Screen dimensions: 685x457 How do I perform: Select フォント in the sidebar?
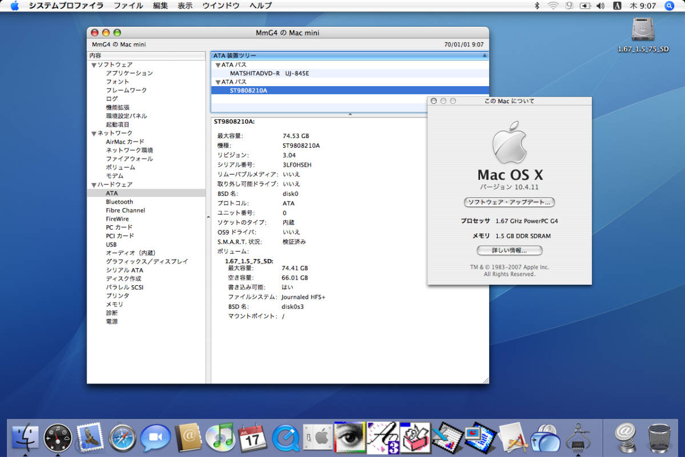click(x=118, y=82)
